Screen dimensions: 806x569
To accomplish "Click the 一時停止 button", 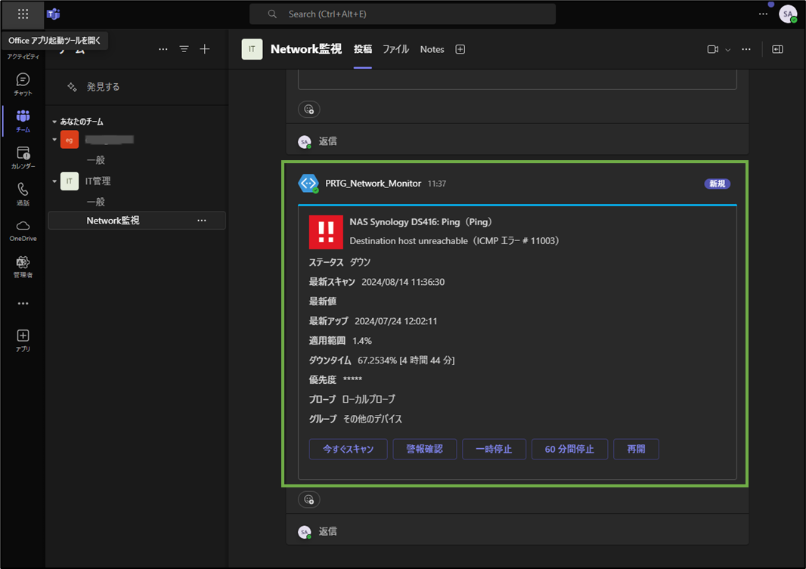I will click(x=494, y=449).
